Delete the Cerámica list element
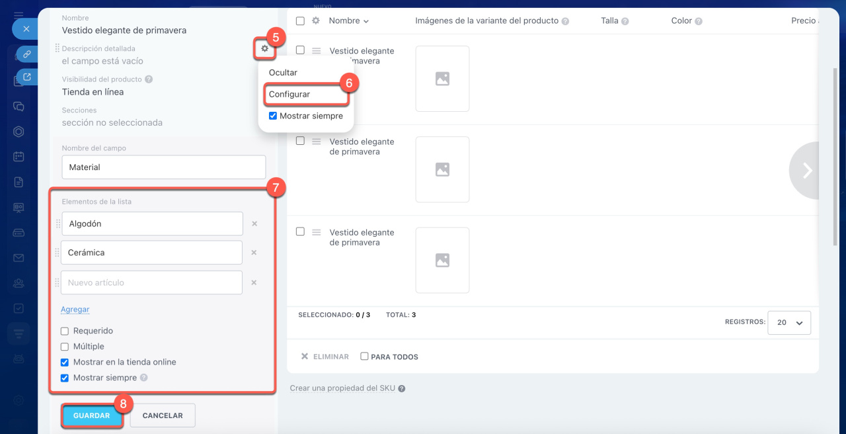 254,253
